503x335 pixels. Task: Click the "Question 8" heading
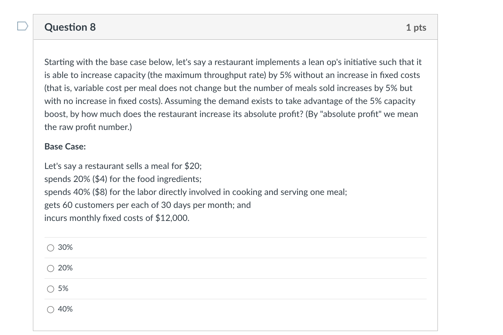coord(70,27)
